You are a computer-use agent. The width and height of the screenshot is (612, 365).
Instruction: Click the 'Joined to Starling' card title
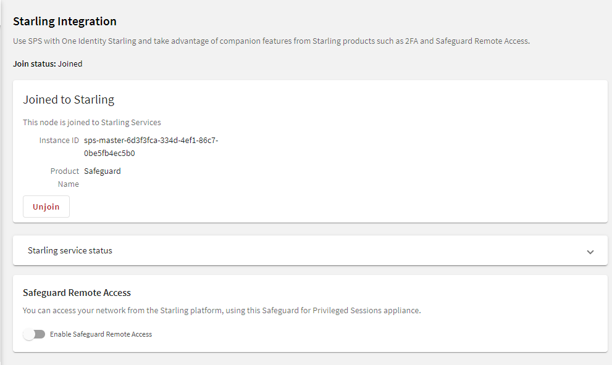[69, 100]
